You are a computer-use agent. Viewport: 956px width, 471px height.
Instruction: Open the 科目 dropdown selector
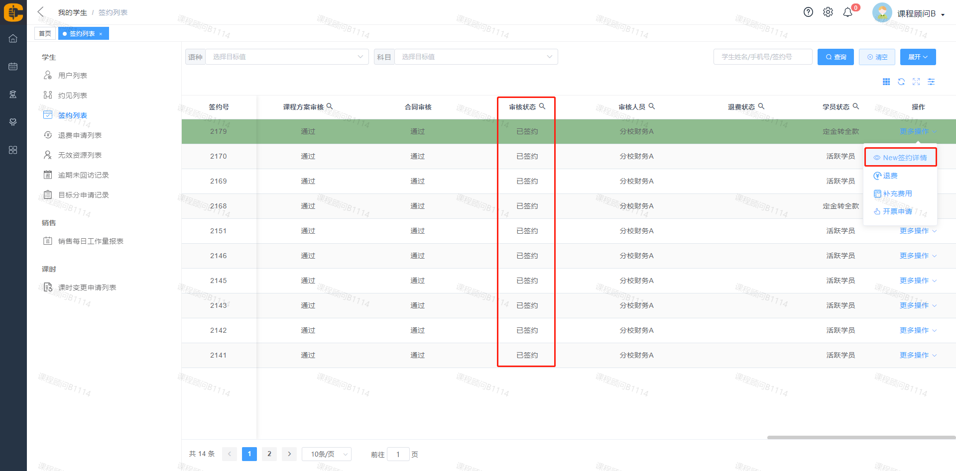(476, 57)
